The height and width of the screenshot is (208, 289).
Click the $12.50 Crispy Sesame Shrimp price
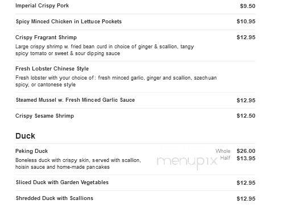[x=246, y=116]
